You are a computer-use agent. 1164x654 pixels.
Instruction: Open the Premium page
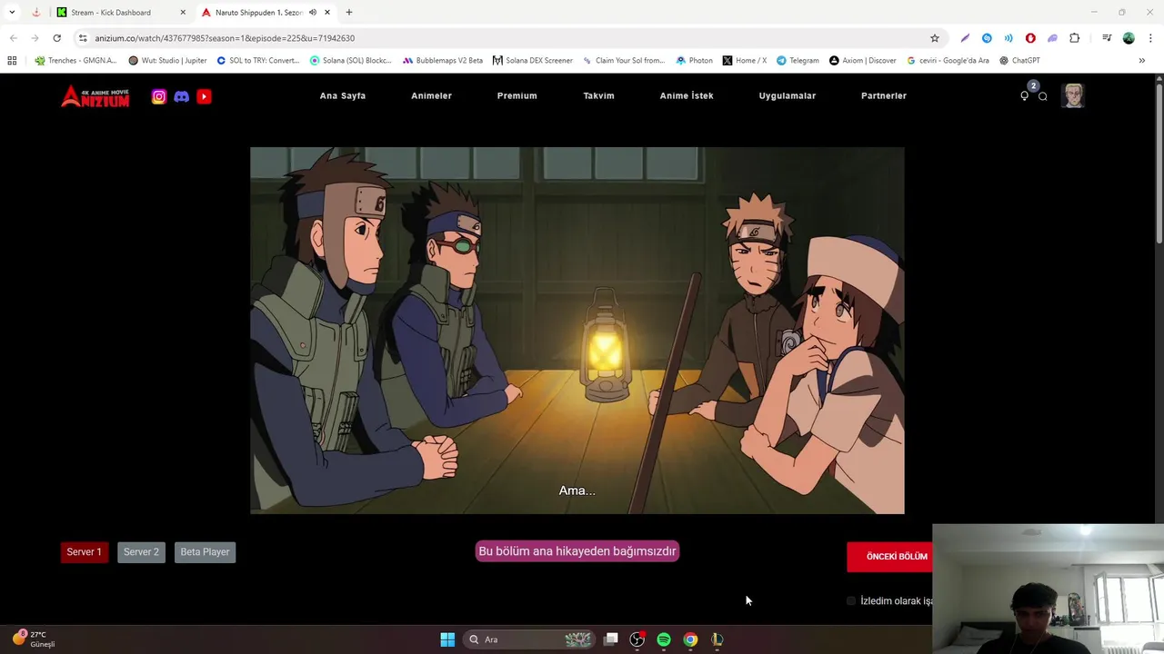tap(517, 96)
